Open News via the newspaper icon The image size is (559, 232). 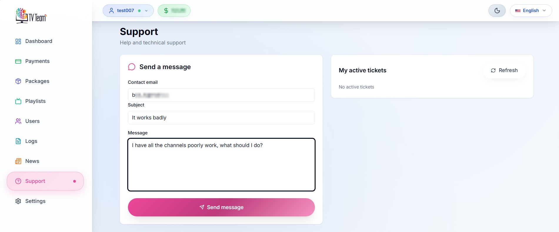[x=18, y=161]
